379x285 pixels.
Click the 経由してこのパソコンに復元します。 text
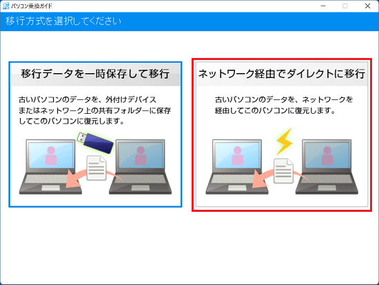pyautogui.click(x=276, y=110)
